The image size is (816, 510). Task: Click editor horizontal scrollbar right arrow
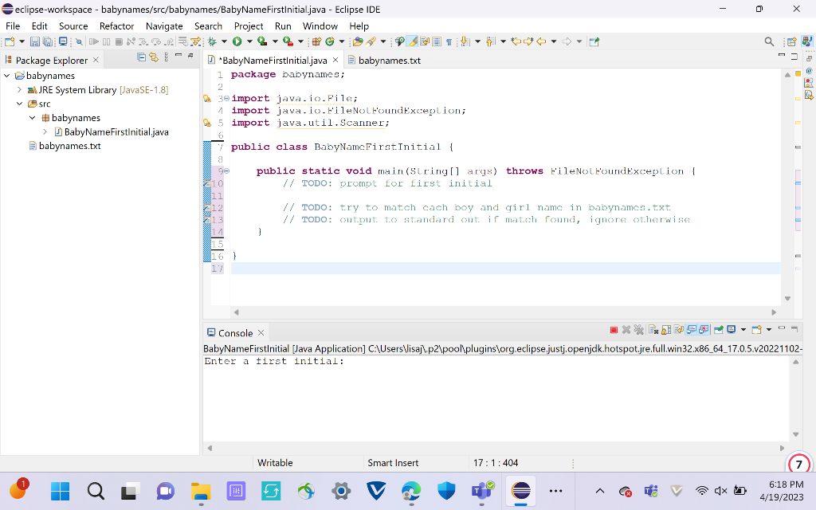click(773, 312)
